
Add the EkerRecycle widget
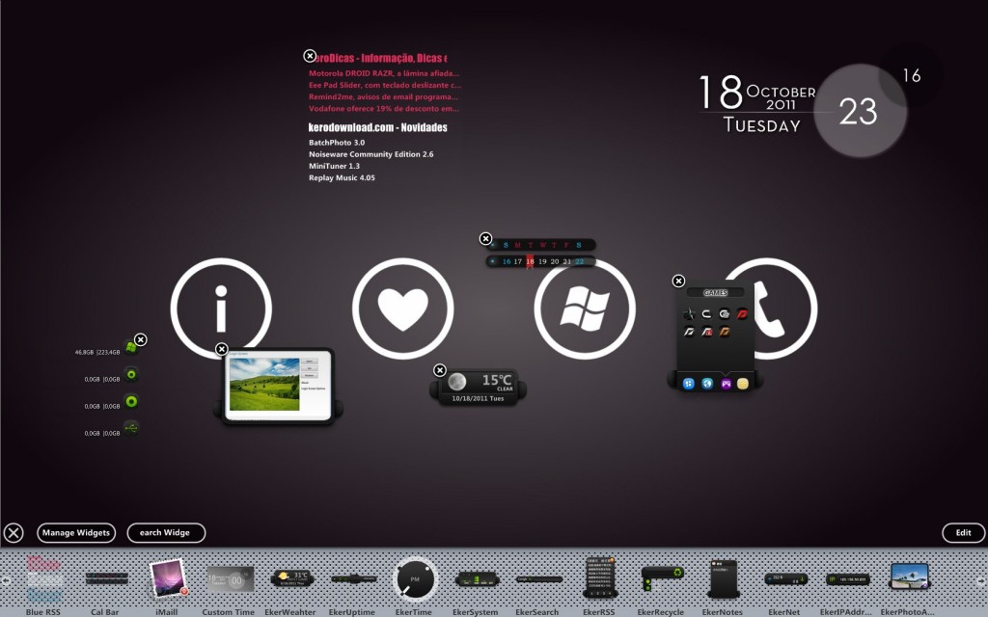pos(662,578)
